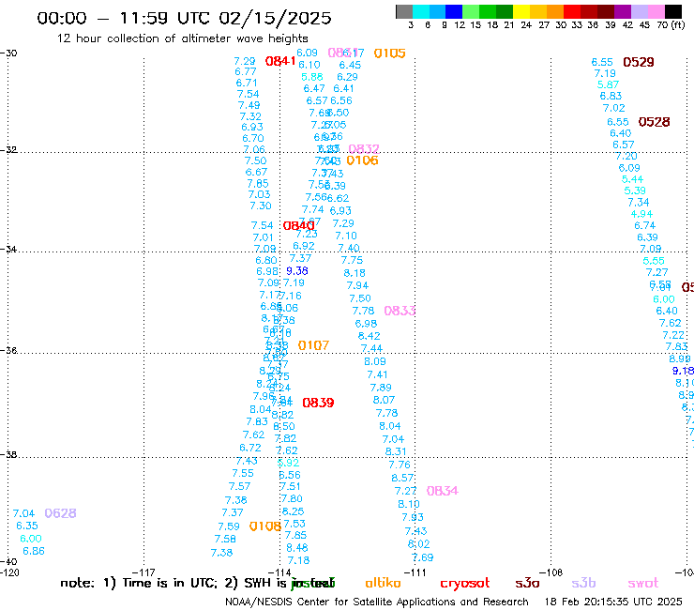694x610 pixels.
Task: Click the cyan 5.87 wave height value
Action: [x=608, y=84]
